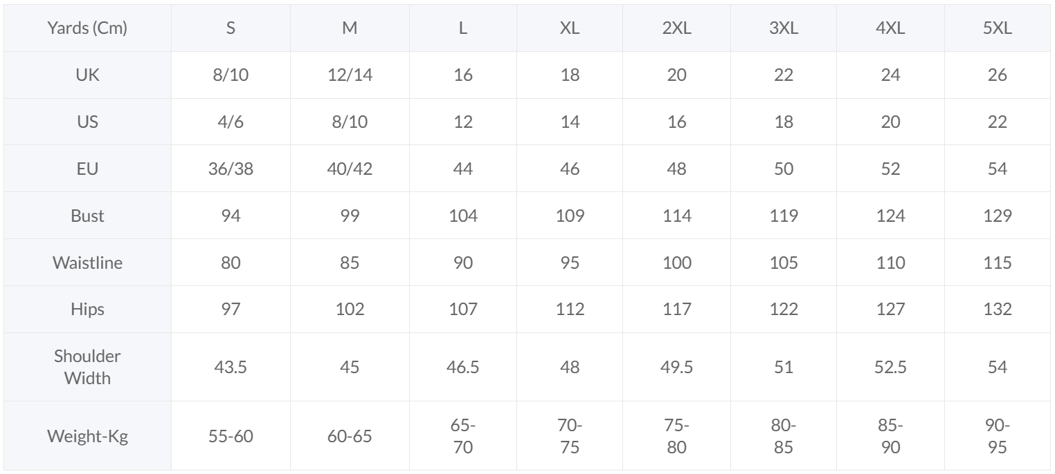This screenshot has width=1055, height=474.
Task: Click the weight '55-60' cell
Action: click(231, 436)
